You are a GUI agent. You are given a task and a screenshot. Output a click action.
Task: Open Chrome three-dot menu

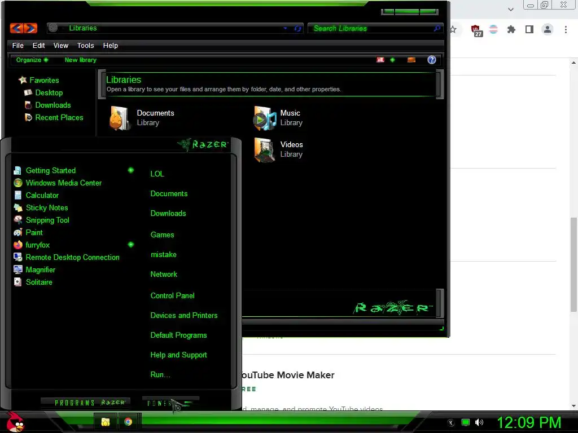click(566, 29)
